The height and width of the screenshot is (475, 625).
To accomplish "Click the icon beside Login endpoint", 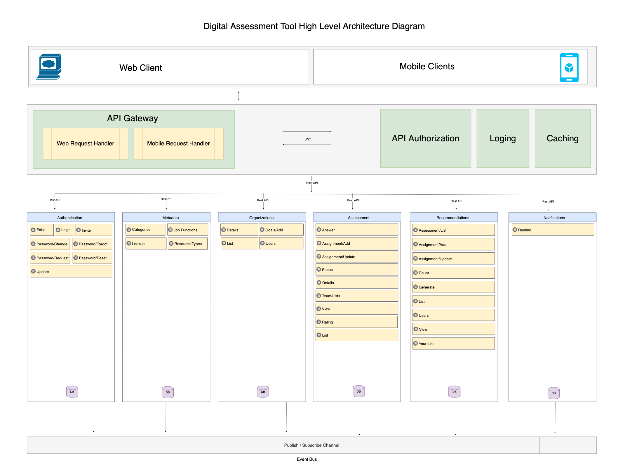I will pyautogui.click(x=58, y=230).
